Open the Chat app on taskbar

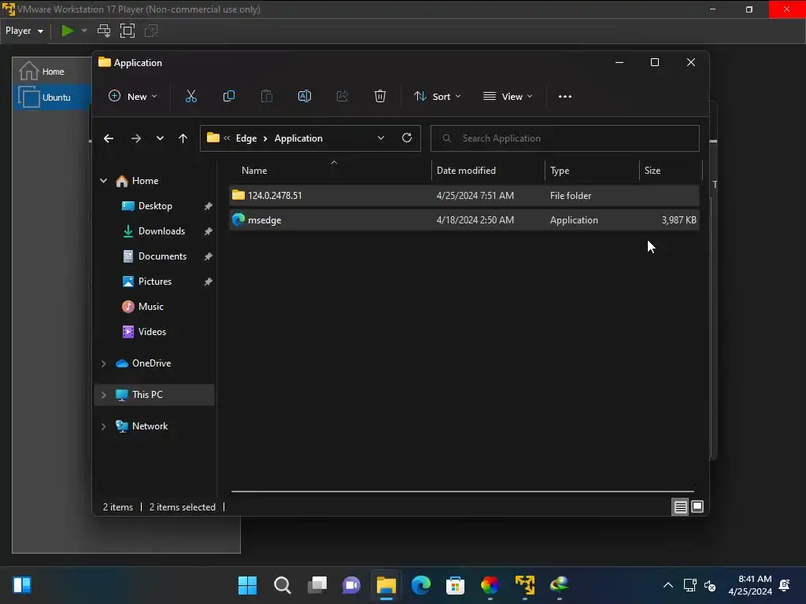pos(352,585)
